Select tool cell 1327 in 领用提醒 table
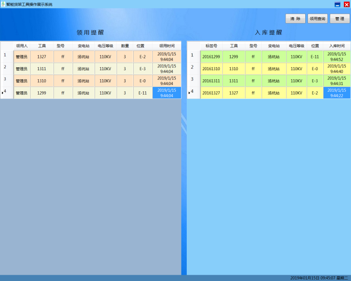The width and height of the screenshot is (351, 281). click(42, 57)
